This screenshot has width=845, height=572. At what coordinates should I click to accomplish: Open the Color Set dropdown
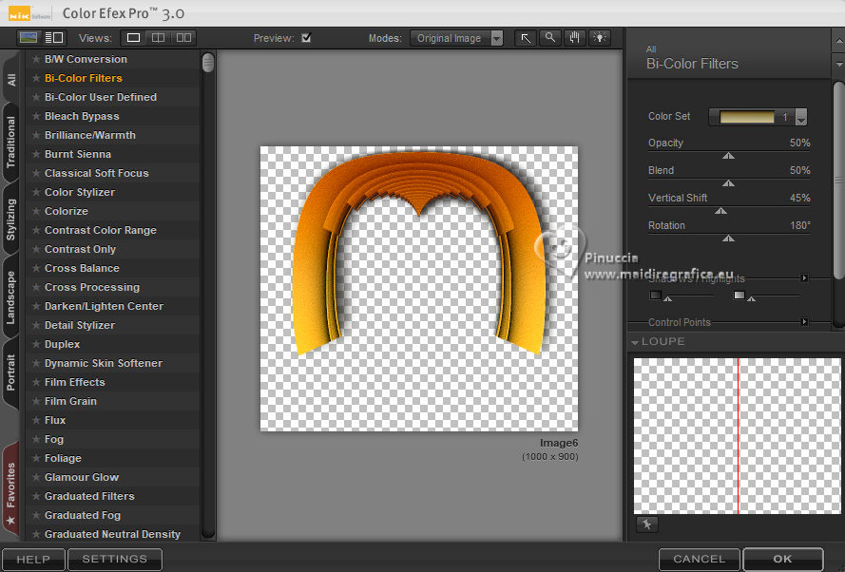pos(800,117)
